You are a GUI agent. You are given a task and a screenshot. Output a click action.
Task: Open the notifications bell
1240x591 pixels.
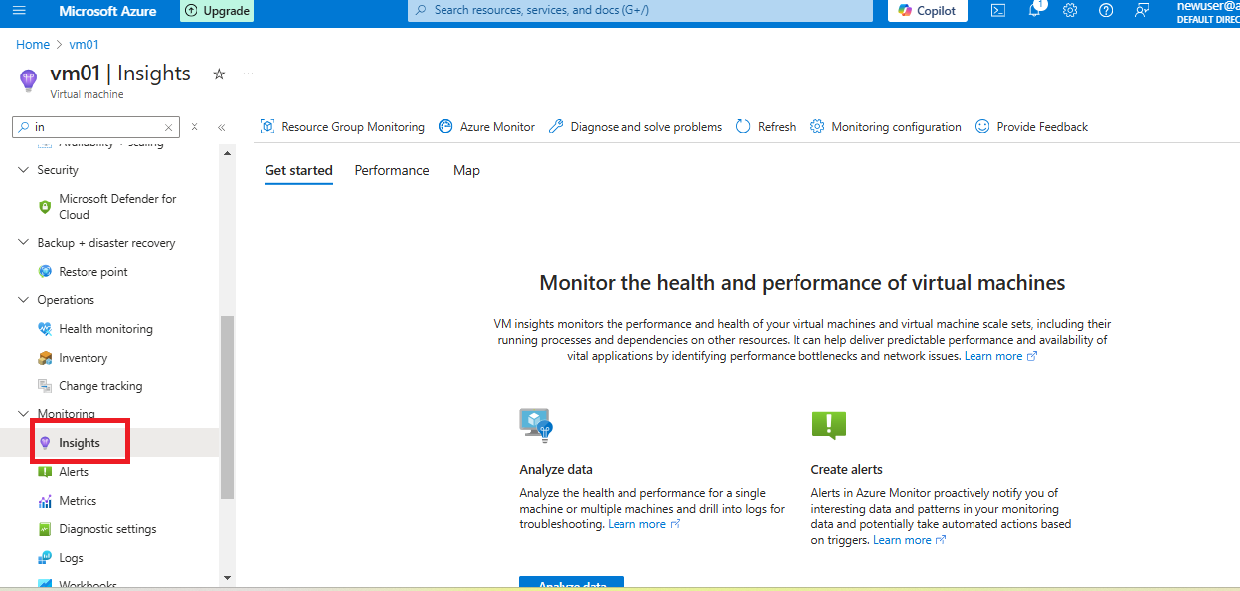coord(1034,10)
